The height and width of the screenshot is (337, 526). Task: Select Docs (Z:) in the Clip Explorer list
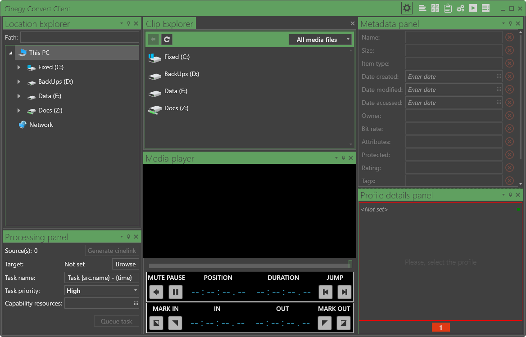(x=176, y=108)
